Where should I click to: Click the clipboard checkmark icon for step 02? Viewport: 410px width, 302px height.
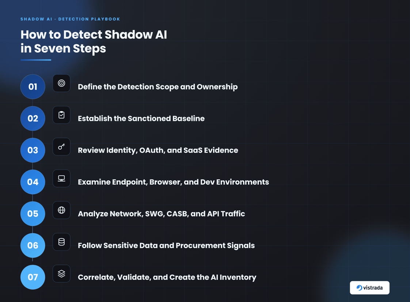click(x=61, y=115)
